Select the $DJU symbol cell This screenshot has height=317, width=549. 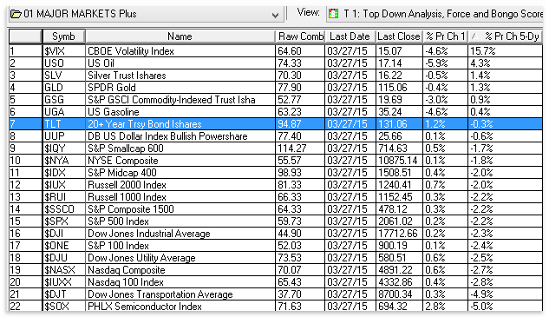click(x=63, y=258)
